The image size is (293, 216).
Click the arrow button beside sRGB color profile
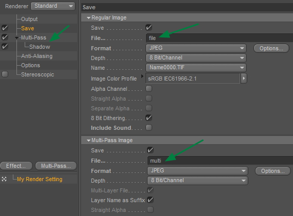tap(244, 78)
